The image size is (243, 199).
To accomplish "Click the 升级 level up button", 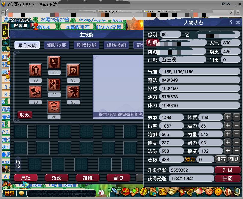I will point(228,170).
